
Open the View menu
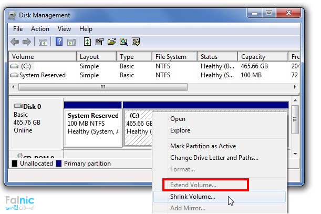(x=64, y=29)
